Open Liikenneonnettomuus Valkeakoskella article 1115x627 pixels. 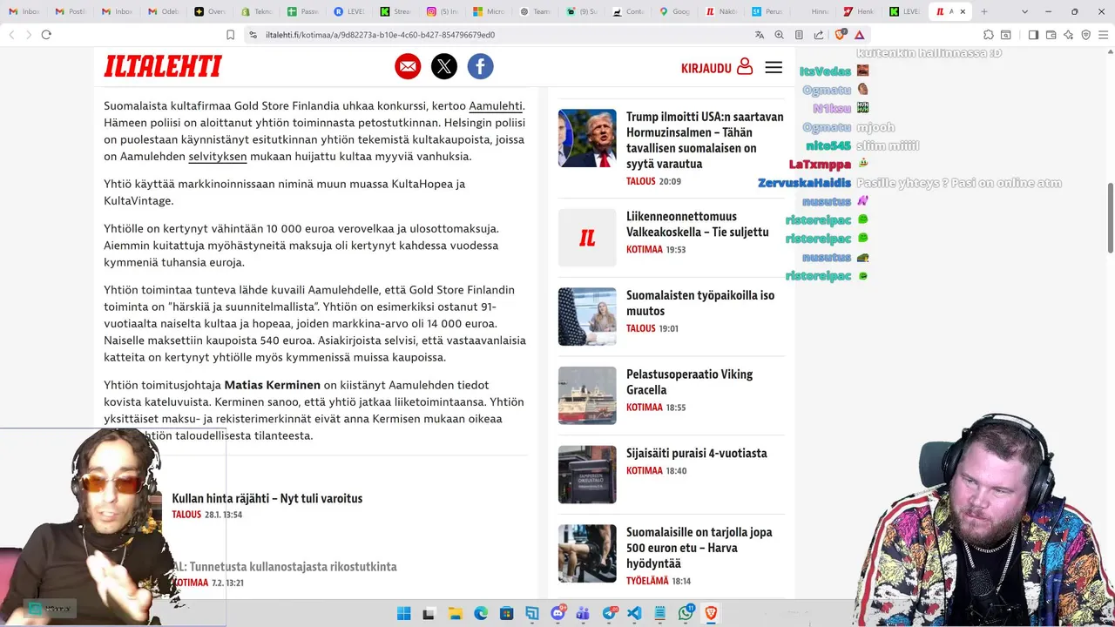tap(698, 224)
